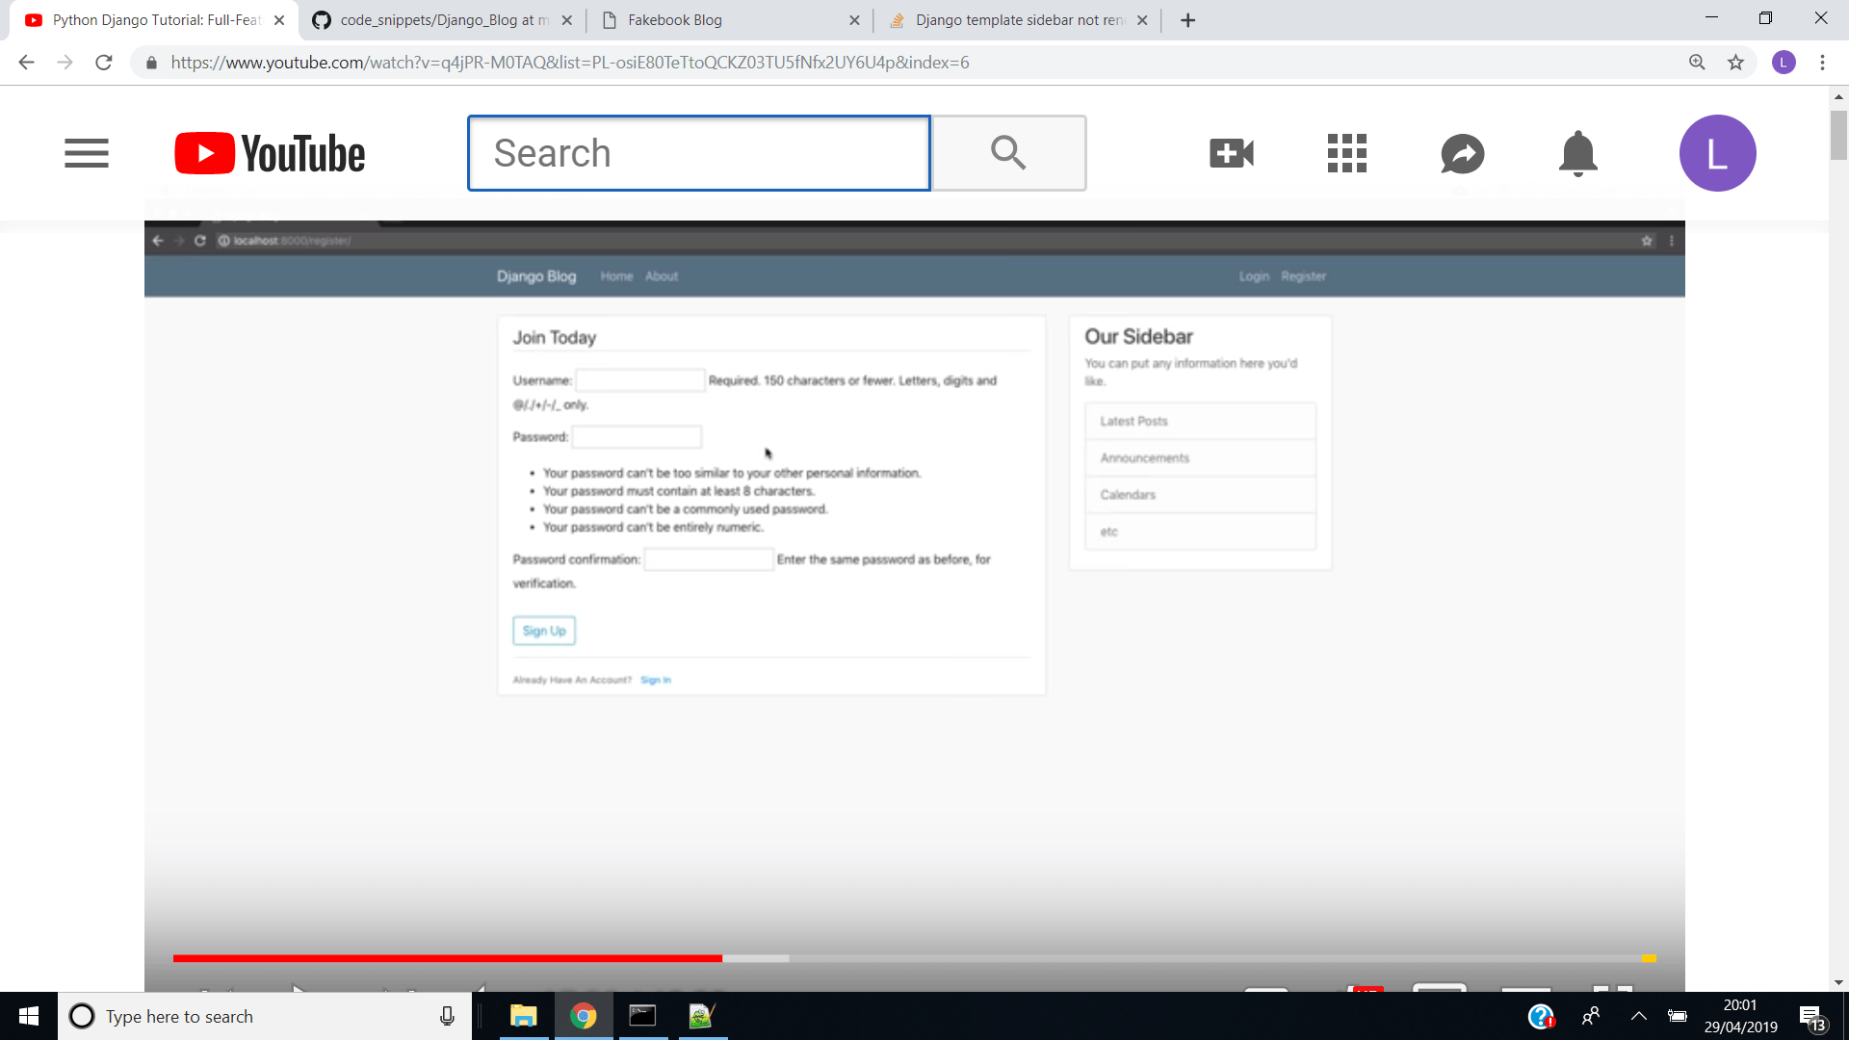Click the page zoom icon in address bar
Viewport: 1849px width, 1040px height.
coord(1697,62)
